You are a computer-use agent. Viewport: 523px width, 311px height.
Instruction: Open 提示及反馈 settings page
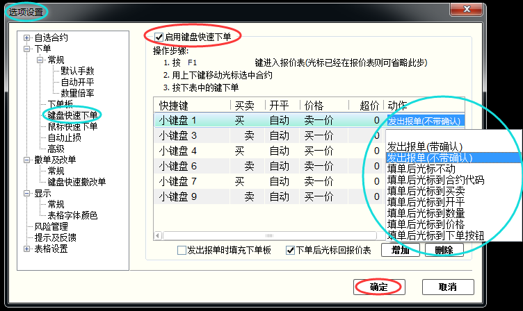(x=56, y=237)
